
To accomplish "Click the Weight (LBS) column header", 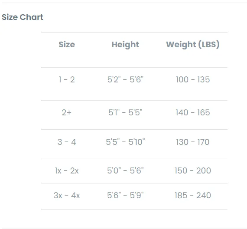I will 193,45.
